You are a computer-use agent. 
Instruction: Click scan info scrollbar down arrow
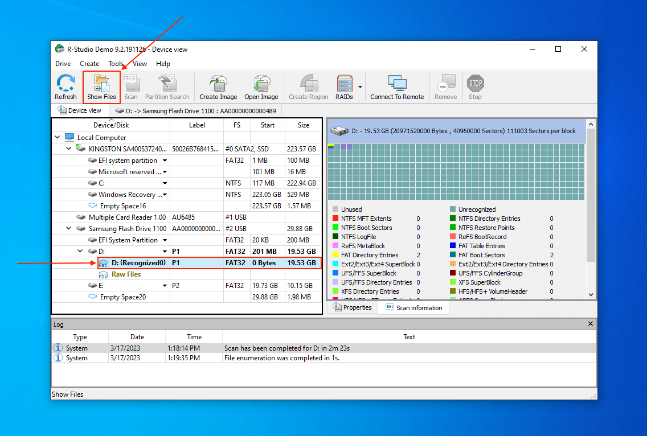pyautogui.click(x=591, y=295)
